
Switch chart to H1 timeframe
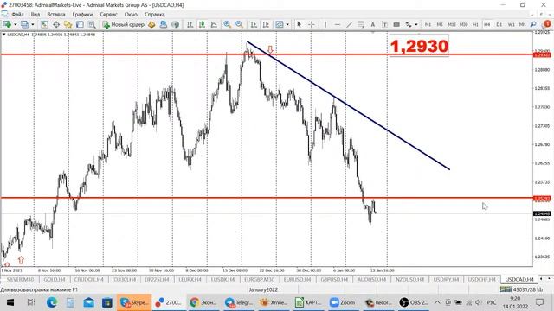pos(475,24)
